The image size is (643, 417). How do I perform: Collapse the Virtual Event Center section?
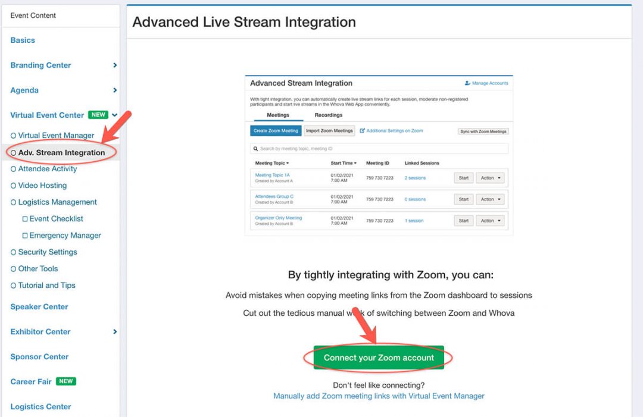[x=115, y=115]
